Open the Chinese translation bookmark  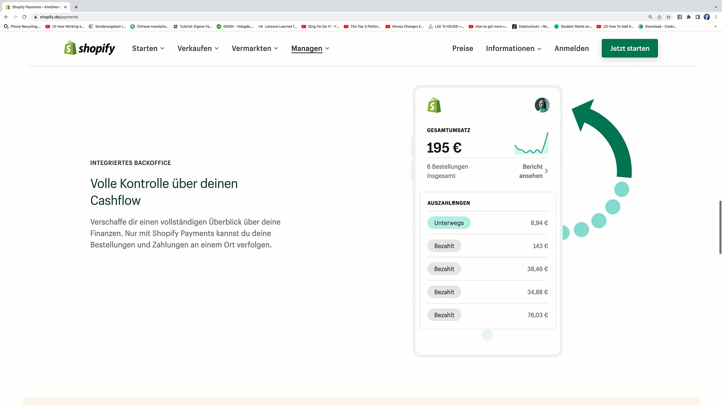pyautogui.click(x=149, y=26)
